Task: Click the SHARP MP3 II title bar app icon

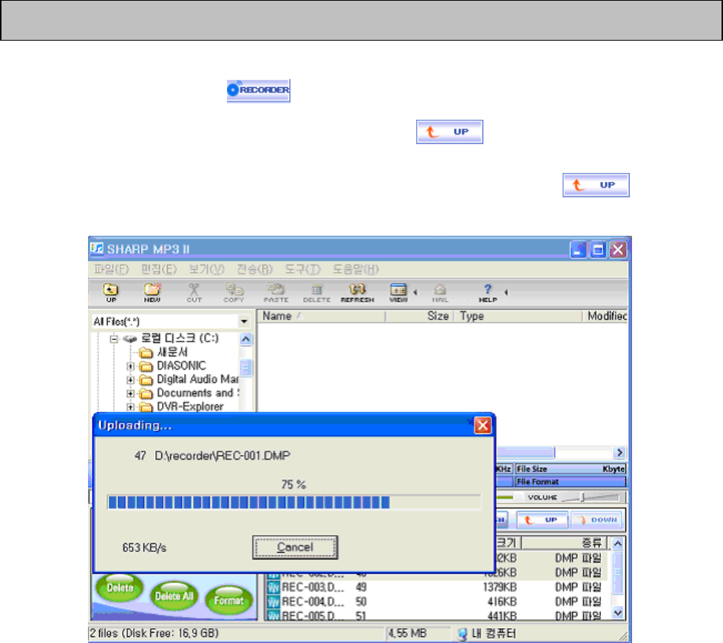Action: [97, 249]
